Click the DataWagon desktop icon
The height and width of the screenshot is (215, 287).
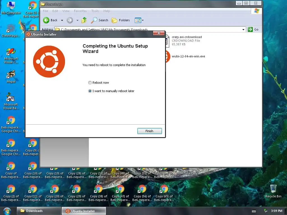11,30
